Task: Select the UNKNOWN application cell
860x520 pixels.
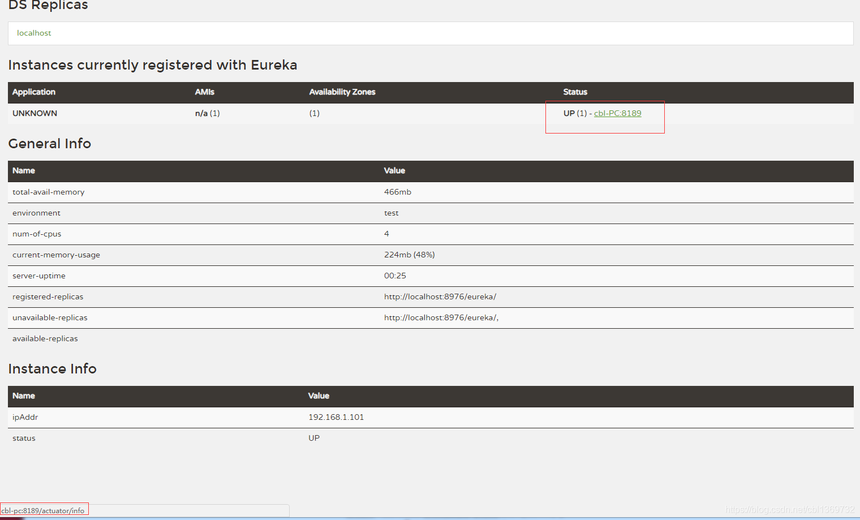Action: click(x=35, y=113)
